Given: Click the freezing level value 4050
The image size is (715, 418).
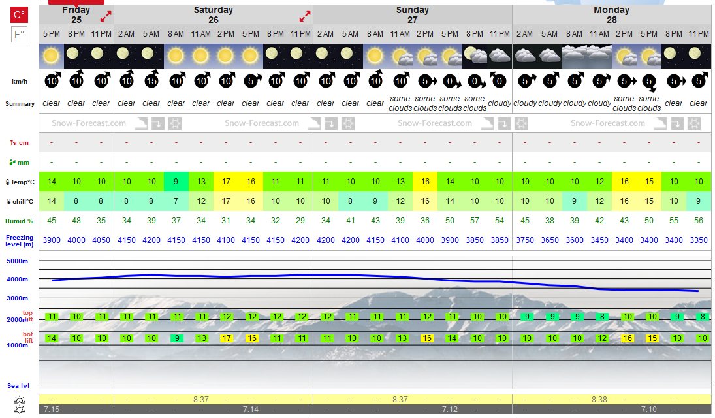Looking at the screenshot, I should pyautogui.click(x=101, y=240).
